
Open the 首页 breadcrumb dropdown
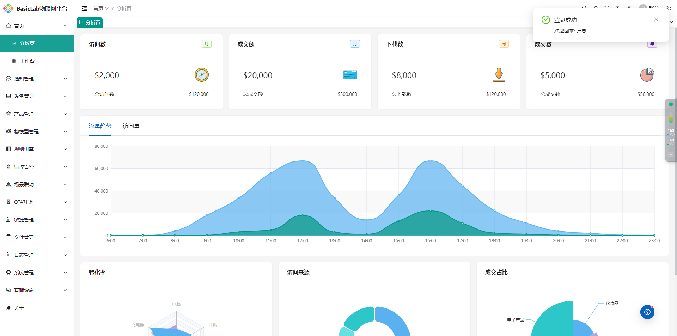pyautogui.click(x=101, y=8)
